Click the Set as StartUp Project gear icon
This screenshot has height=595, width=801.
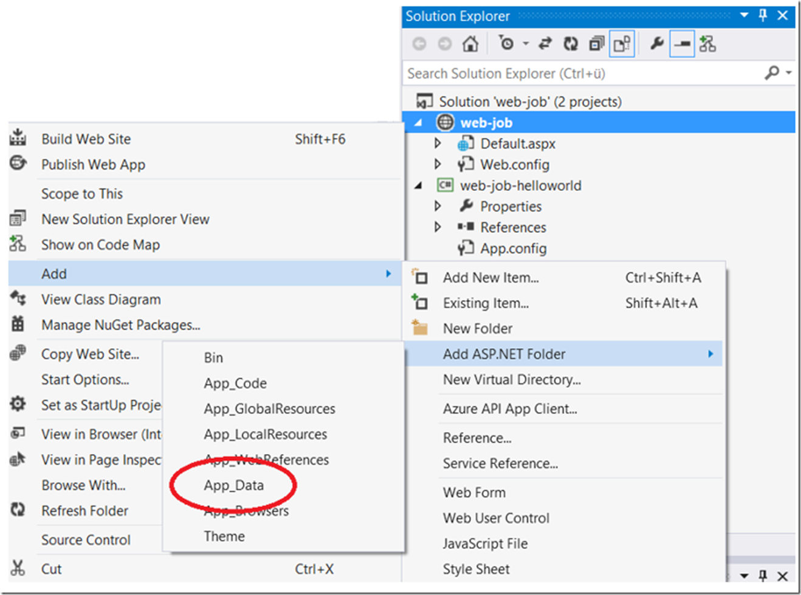[18, 404]
